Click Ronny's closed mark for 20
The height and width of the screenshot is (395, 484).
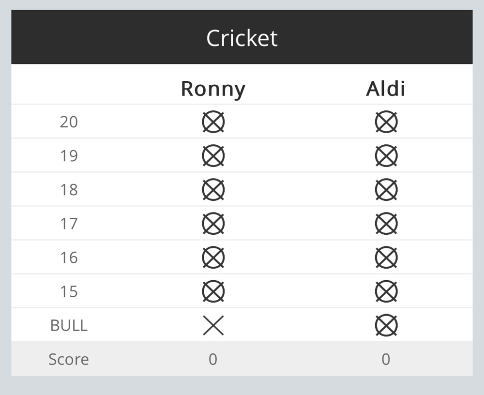tap(213, 122)
